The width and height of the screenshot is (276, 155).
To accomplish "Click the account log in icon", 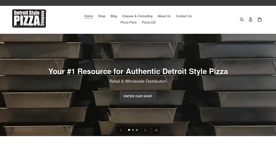I will [x=250, y=20].
